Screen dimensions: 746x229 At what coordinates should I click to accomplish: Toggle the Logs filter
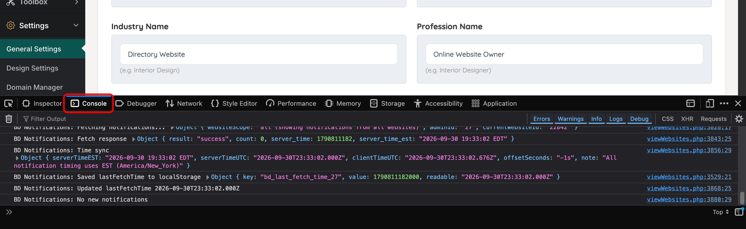(615, 119)
